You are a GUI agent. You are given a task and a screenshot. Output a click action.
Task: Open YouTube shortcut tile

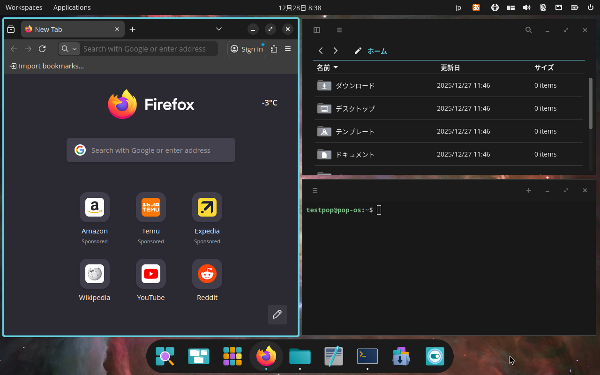pos(151,274)
